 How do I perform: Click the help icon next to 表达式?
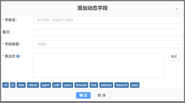[18, 56]
